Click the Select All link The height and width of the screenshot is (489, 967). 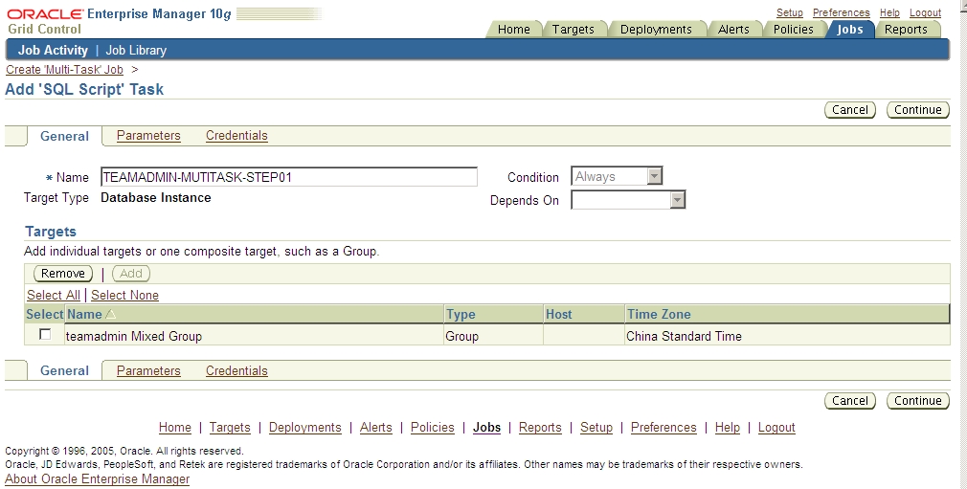point(54,295)
